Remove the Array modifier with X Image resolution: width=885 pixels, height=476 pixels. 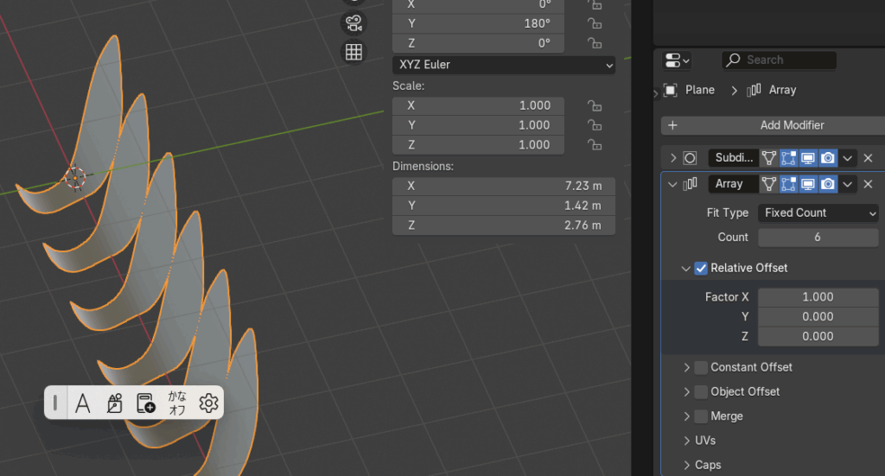point(869,184)
